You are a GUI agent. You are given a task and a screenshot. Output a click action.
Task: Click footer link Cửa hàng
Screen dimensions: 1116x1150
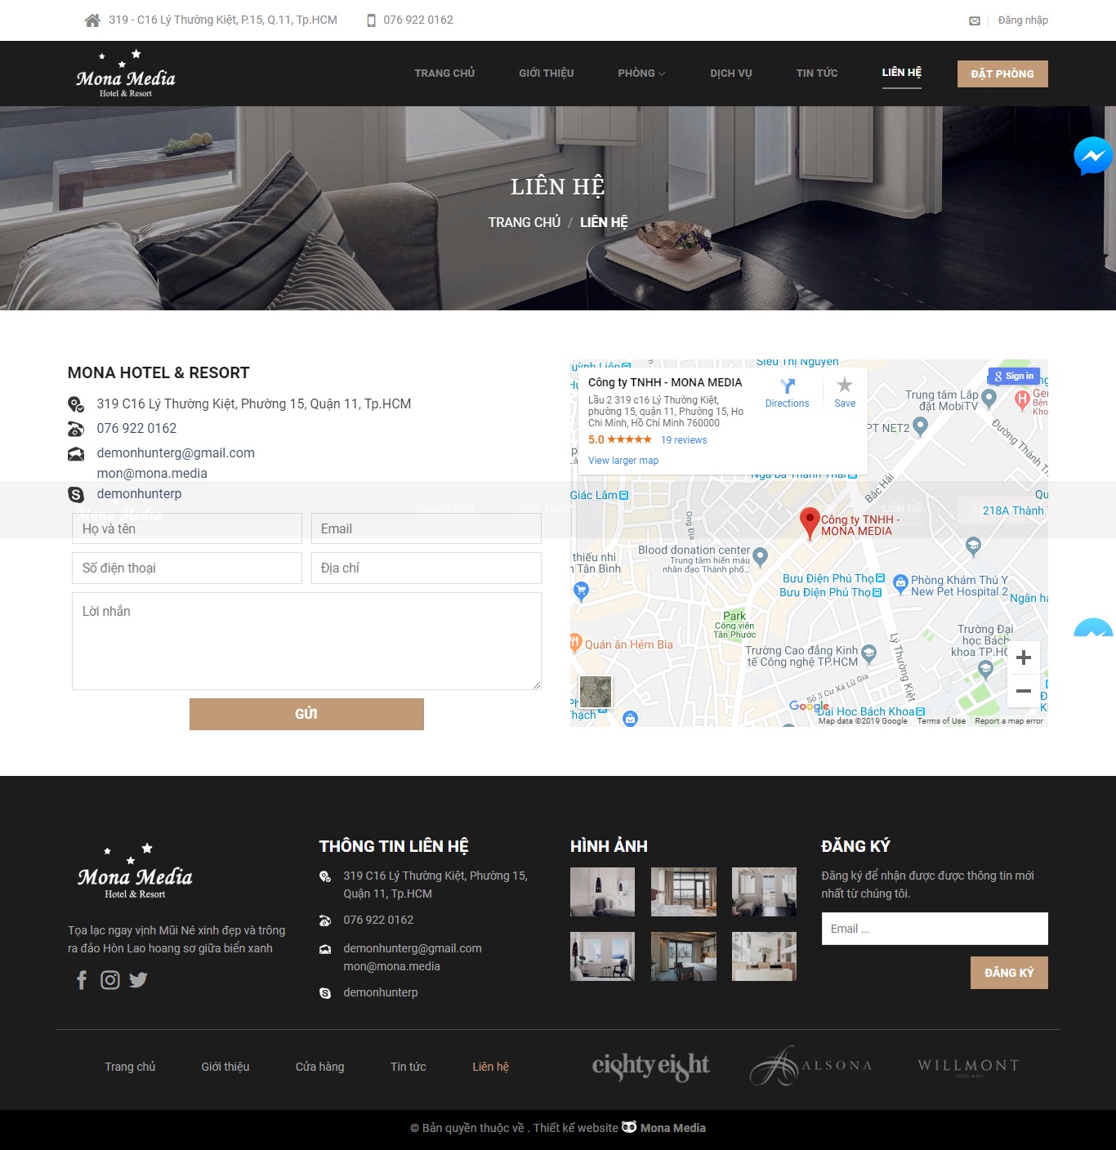(x=320, y=1067)
